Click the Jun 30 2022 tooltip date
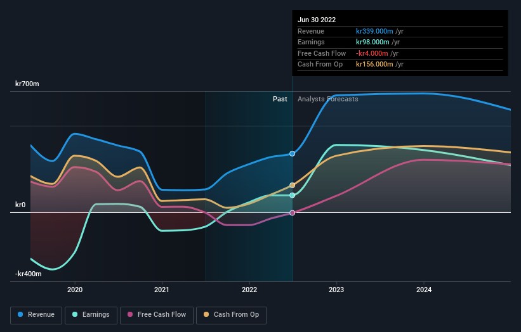Viewport: 521px width, 332px height. point(317,20)
